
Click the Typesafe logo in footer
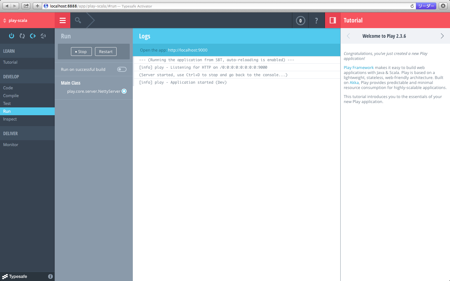click(x=15, y=276)
